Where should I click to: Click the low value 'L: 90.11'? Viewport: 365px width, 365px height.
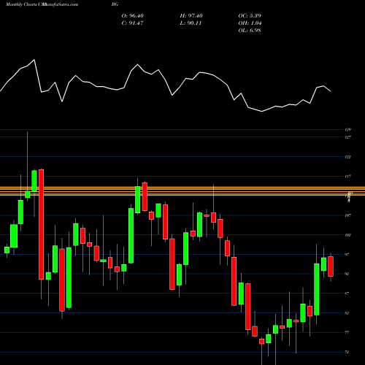[191, 23]
